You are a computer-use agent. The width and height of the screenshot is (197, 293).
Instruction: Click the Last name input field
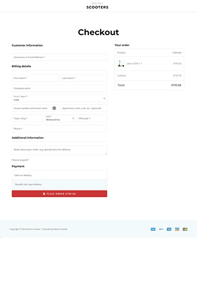(x=84, y=78)
